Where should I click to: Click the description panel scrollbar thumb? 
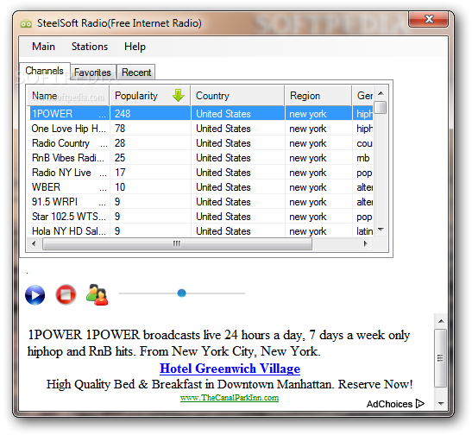point(441,358)
